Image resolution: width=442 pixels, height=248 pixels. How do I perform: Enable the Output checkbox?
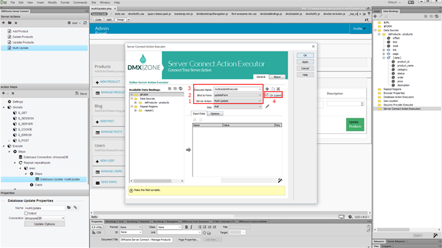26,213
